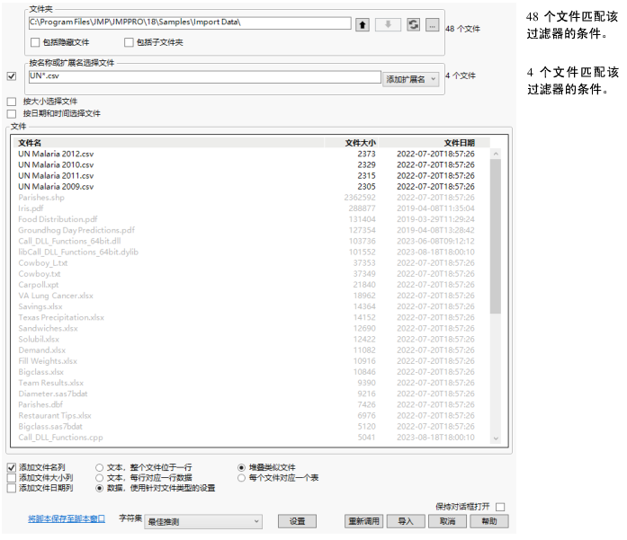This screenshot has height=540, width=627.
Task: Click scroll-up arrow of file list
Action: pos(496,154)
